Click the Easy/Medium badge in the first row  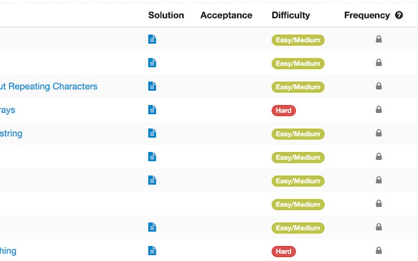[298, 40]
